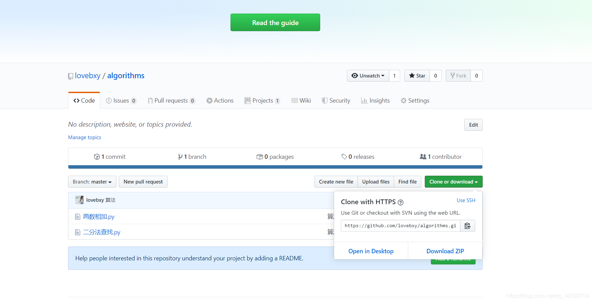Fork the algorithms repository

458,76
